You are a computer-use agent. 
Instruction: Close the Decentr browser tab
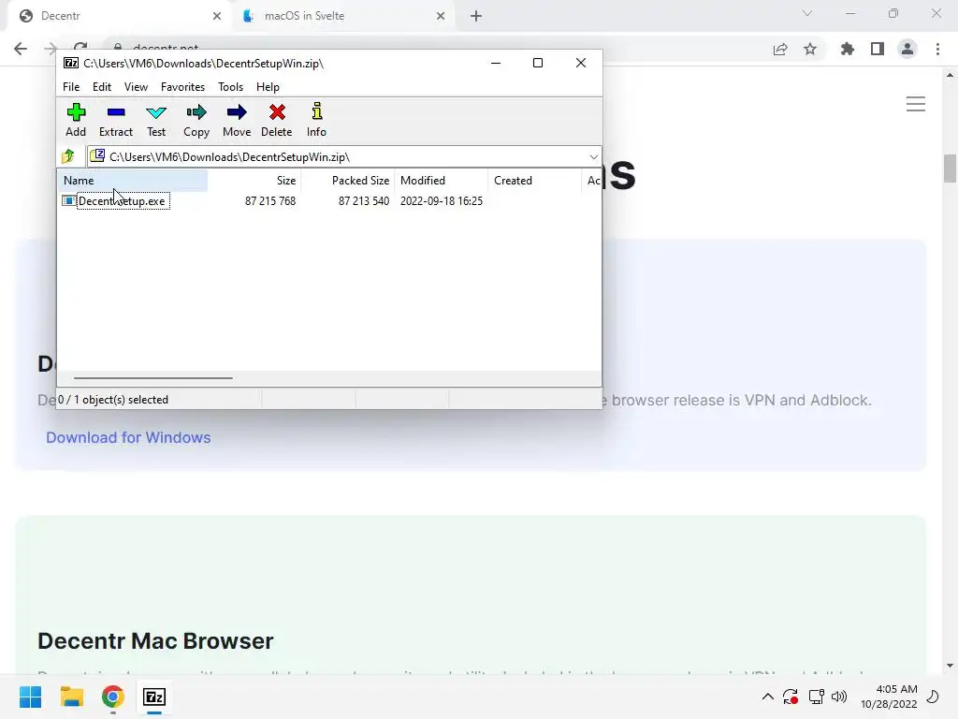point(217,16)
